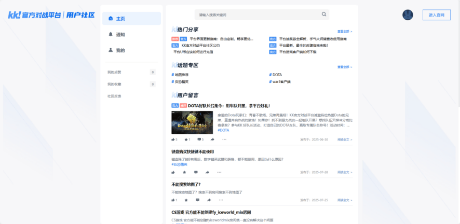This screenshot has height=224, width=460.
Task: Open hot post 平台抽奖券全解析
Action: [x=313, y=39]
